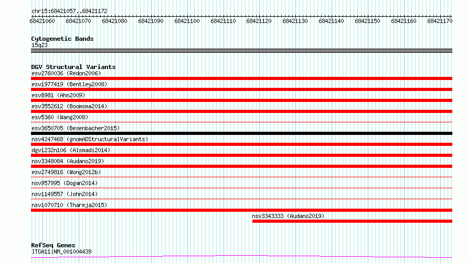The width and height of the screenshot is (467, 263).
Task: Select the 15q23 band label
Action: coord(39,45)
